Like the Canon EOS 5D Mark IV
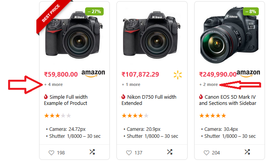270x168 pixels. click(206, 153)
